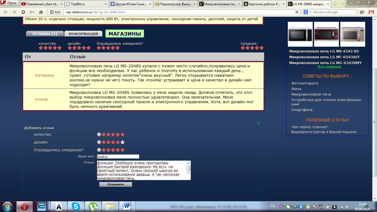This screenshot has height=212, width=377.
Task: Open Микроволновая печь LG MB 4342 BS link
Action: coord(324,51)
